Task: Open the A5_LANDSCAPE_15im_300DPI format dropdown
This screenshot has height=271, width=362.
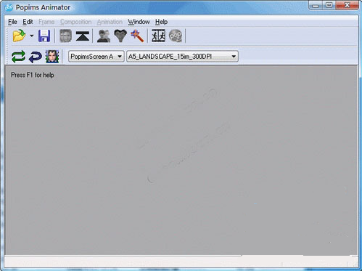Action: (182, 57)
